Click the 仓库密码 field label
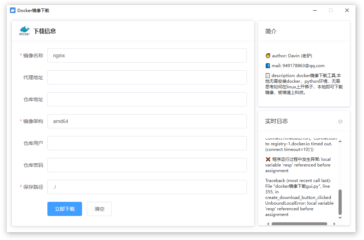364x240 pixels. click(x=33, y=165)
